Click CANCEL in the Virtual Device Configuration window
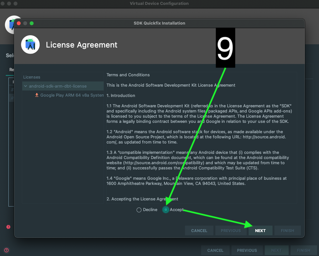This screenshot has width=319, height=256. pyautogui.click(x=215, y=250)
